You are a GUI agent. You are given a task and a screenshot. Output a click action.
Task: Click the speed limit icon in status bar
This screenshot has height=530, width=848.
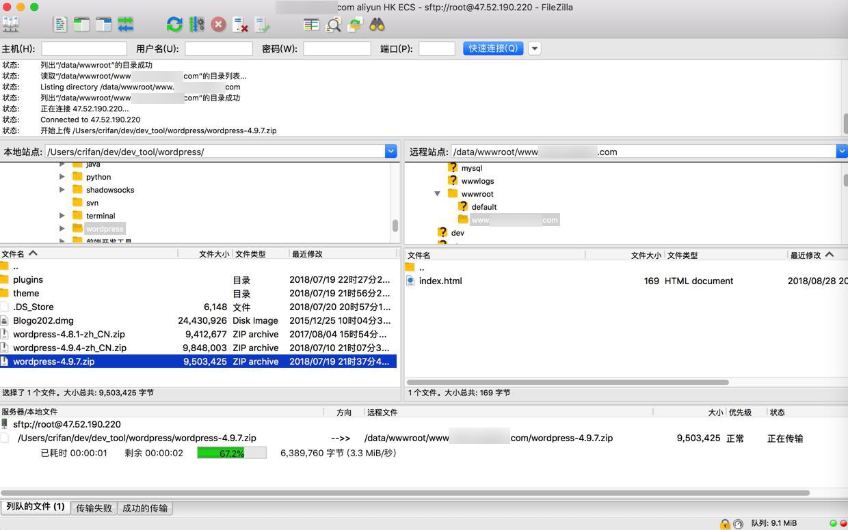pos(739,524)
